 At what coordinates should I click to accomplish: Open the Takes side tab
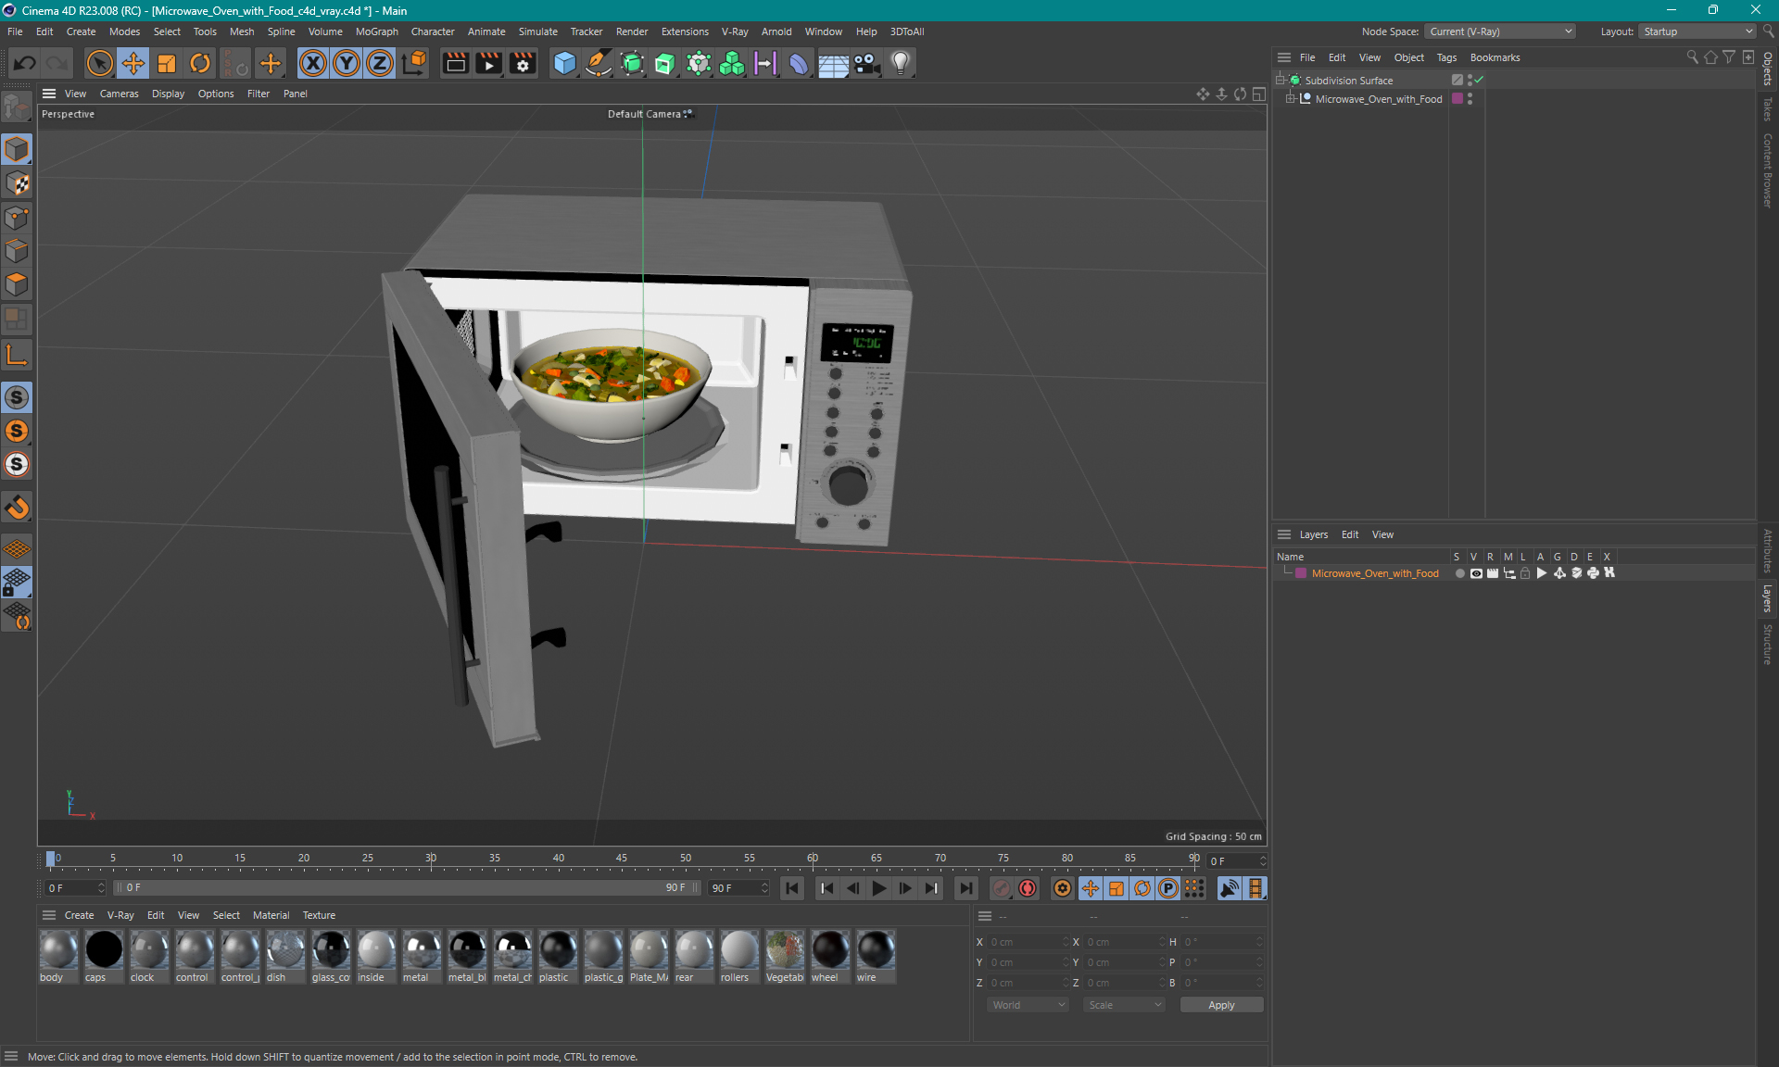pyautogui.click(x=1768, y=109)
